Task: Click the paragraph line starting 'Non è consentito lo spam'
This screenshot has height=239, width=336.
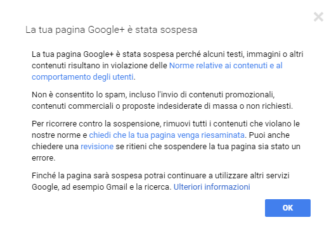Action: pos(153,95)
